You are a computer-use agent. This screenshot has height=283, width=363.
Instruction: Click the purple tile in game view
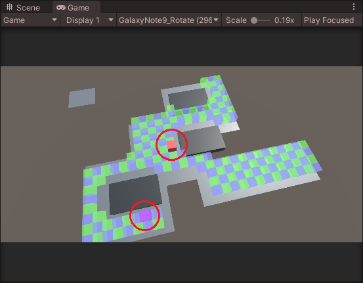coord(145,215)
